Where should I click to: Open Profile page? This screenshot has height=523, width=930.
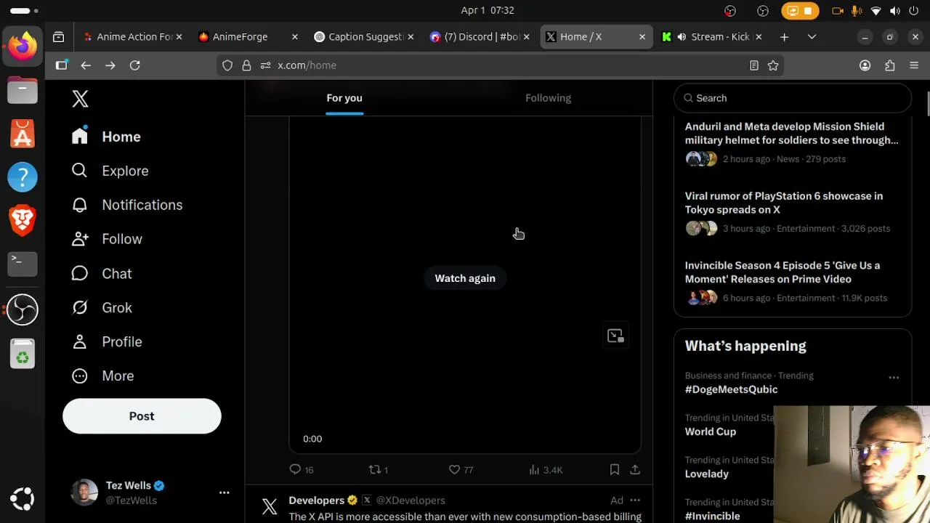[x=107, y=342]
